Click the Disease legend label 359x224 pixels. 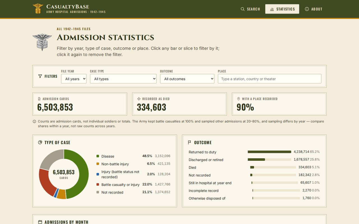(x=108, y=156)
